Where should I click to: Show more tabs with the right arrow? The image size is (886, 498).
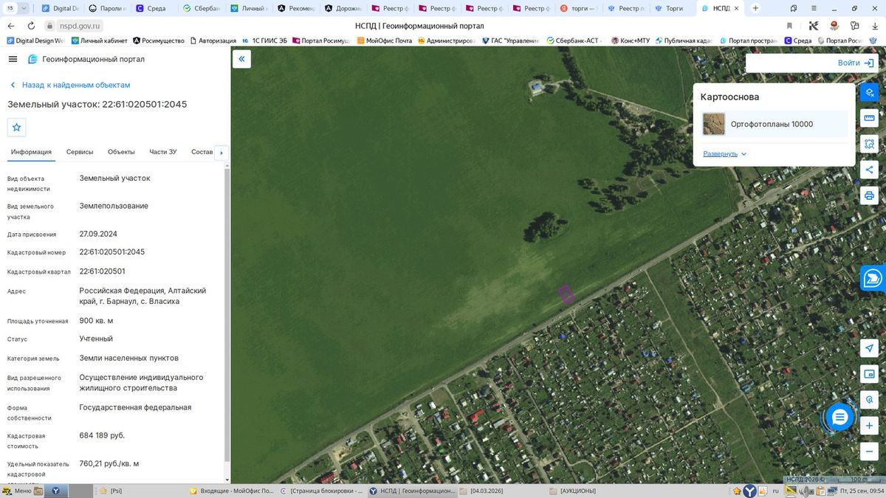[221, 153]
